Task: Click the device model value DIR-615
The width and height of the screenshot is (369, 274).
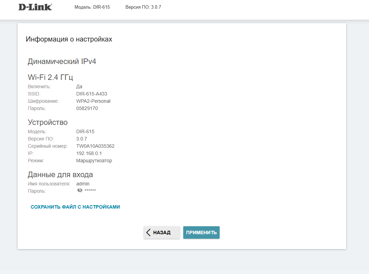Action: [x=85, y=131]
